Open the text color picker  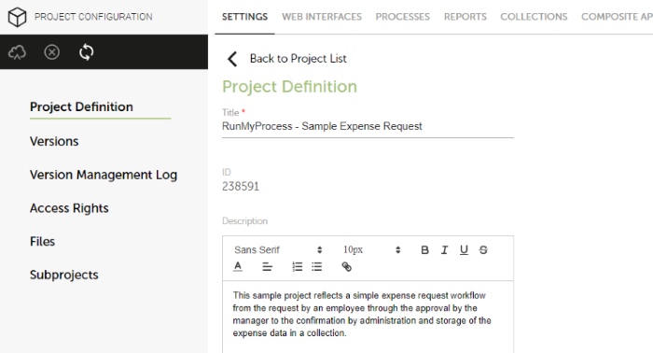(x=238, y=266)
